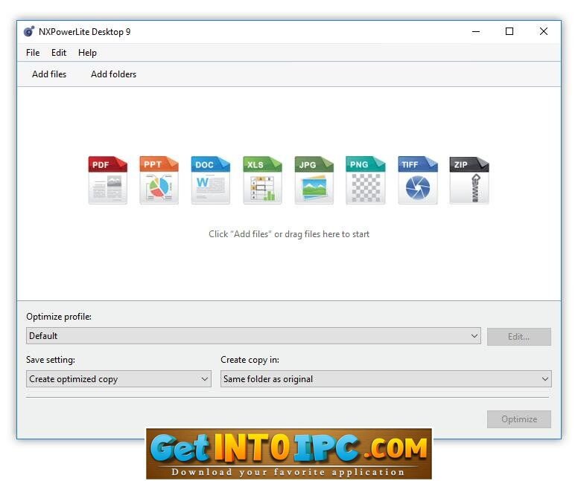The width and height of the screenshot is (578, 481).
Task: Click the Create copy in label
Action: pos(250,360)
